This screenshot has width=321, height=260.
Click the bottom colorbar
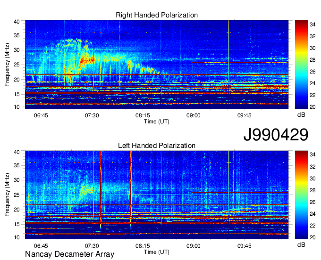click(x=301, y=195)
